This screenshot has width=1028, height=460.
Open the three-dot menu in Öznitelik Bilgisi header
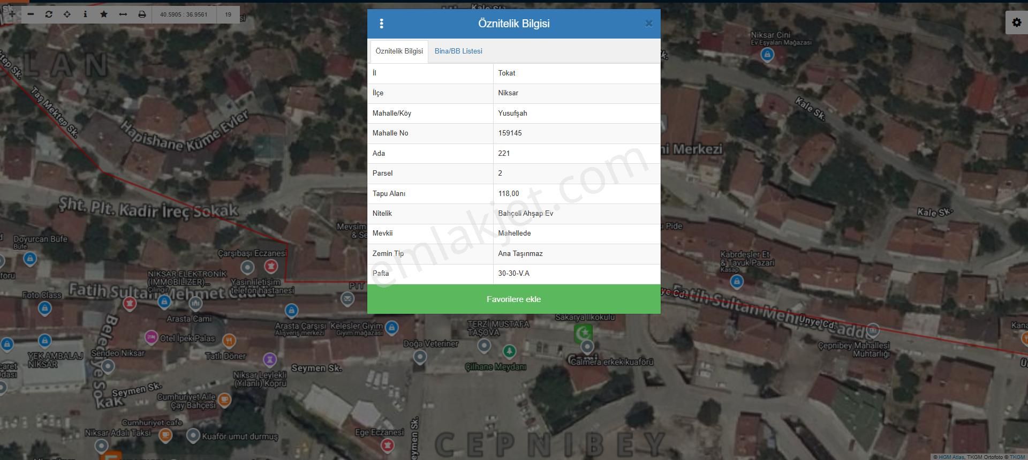point(381,24)
